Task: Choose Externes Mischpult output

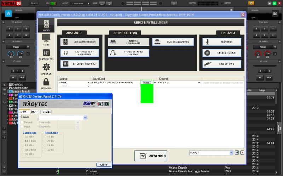Action: [x=80, y=64]
